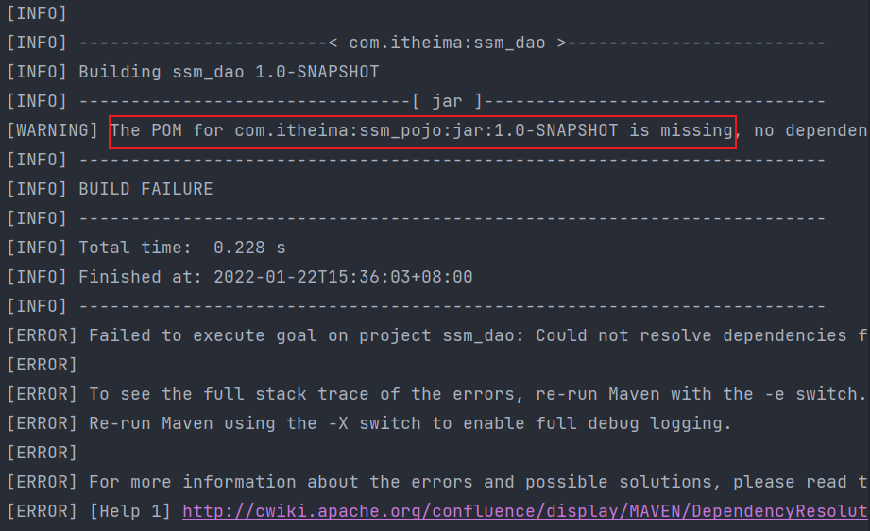This screenshot has height=531, width=870.
Task: Click 'Could not resolve dependencies' error text
Action: point(691,335)
